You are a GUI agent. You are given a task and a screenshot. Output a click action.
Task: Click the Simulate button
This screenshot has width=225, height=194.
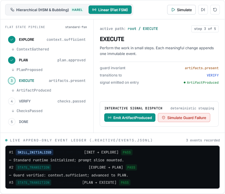(x=181, y=10)
